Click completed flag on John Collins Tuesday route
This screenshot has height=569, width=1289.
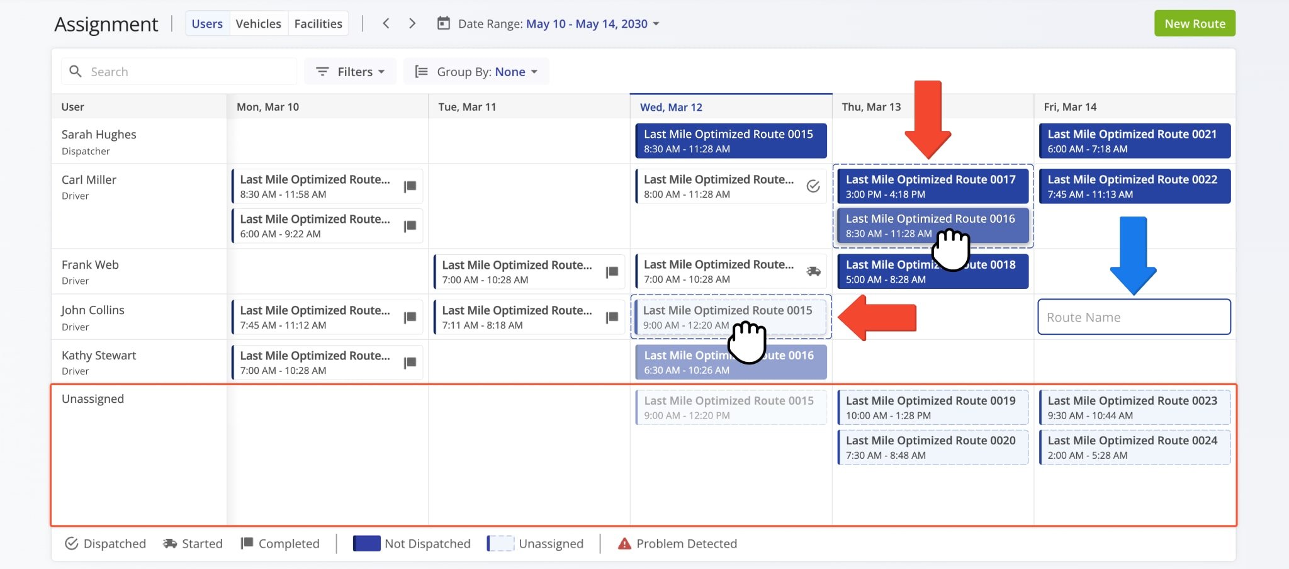(612, 317)
